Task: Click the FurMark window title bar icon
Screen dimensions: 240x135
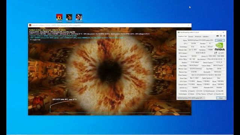Action: tap(30, 25)
